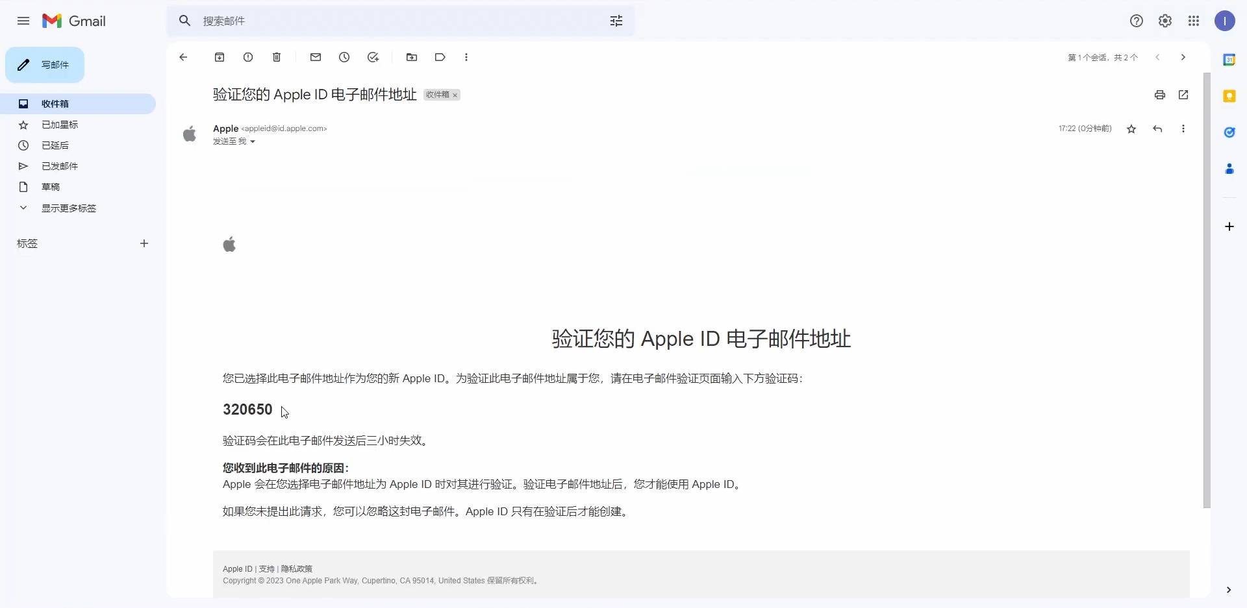This screenshot has height=608, width=1247.
Task: Show recipient details dropdown arrow
Action: [253, 141]
